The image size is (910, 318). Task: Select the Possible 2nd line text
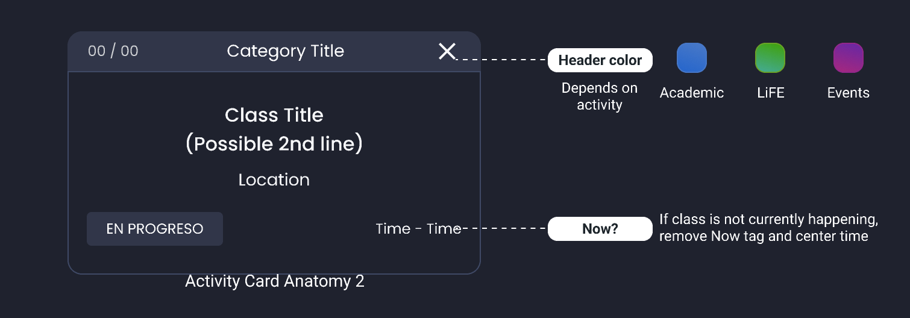(274, 144)
